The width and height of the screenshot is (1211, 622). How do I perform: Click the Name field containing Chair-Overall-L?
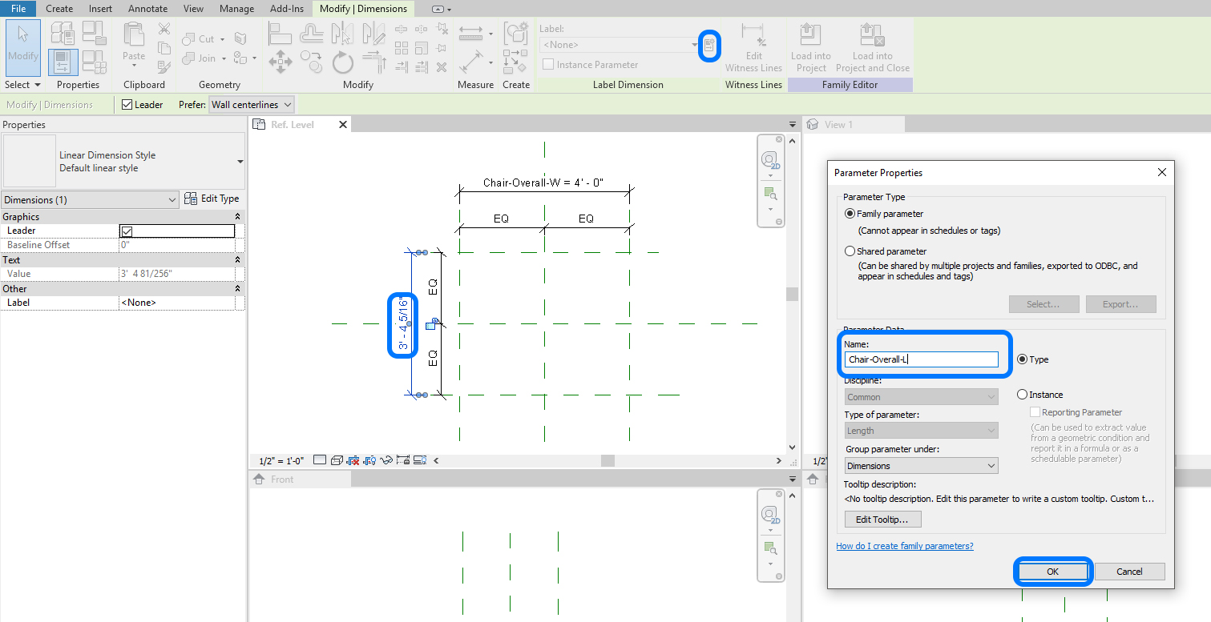click(x=922, y=359)
